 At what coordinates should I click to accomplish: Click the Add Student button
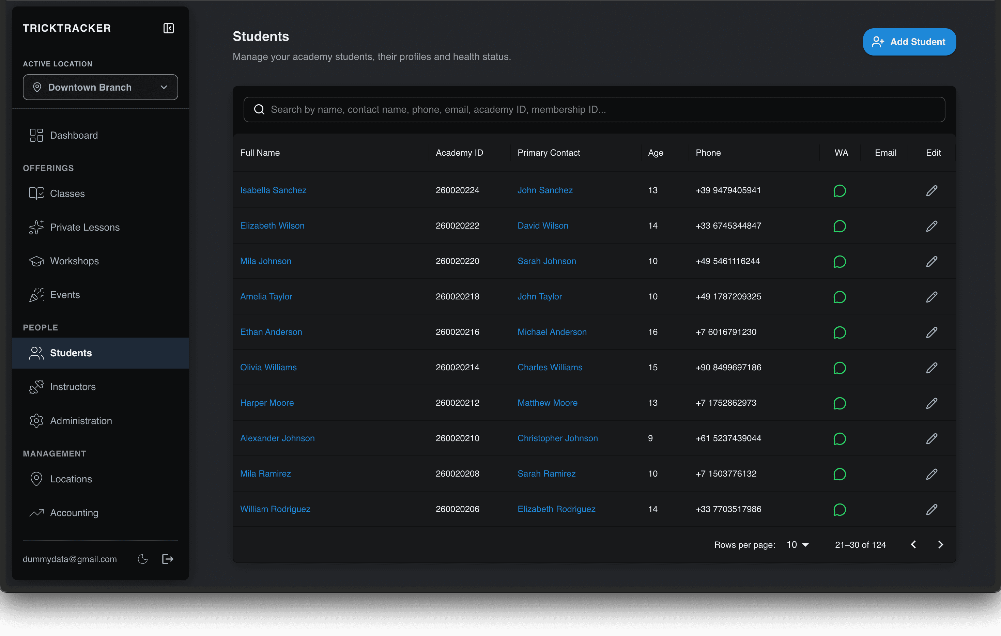(x=909, y=42)
